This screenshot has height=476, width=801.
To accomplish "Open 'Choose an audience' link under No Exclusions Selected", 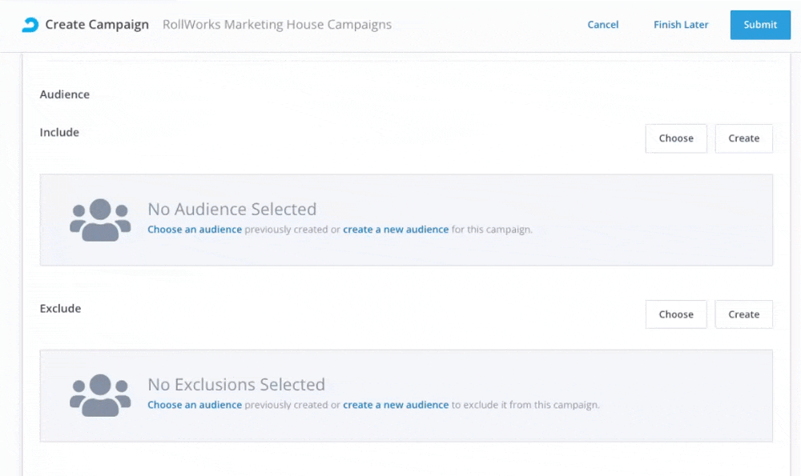I will point(195,405).
